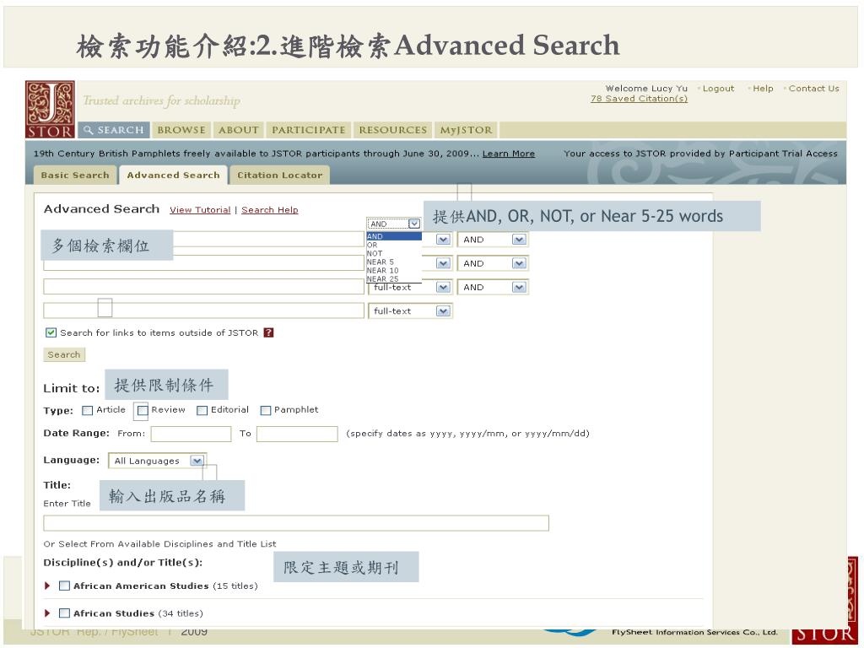The height and width of the screenshot is (648, 864).
Task: Switch to the Citation Locator tab
Action: 280,175
